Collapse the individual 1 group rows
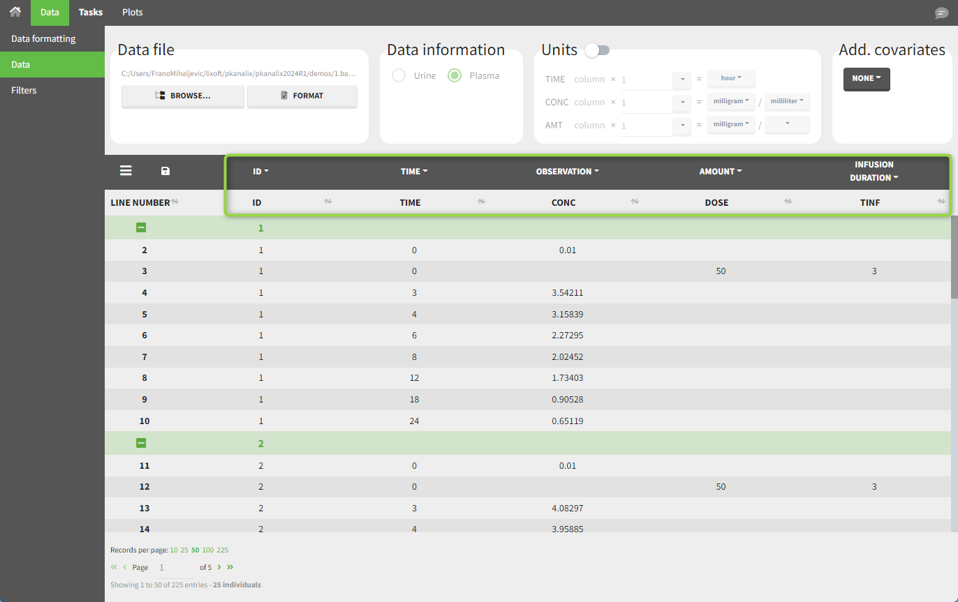Image resolution: width=958 pixels, height=602 pixels. click(141, 227)
